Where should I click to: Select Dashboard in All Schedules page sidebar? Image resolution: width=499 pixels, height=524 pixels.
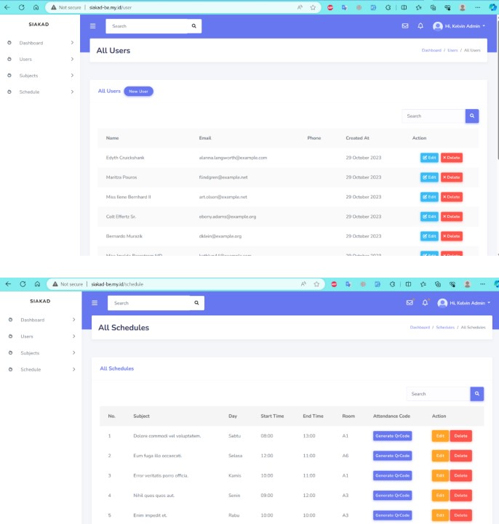click(x=33, y=320)
